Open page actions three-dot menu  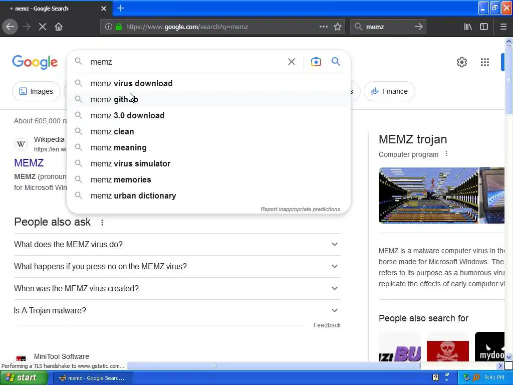coord(323,27)
